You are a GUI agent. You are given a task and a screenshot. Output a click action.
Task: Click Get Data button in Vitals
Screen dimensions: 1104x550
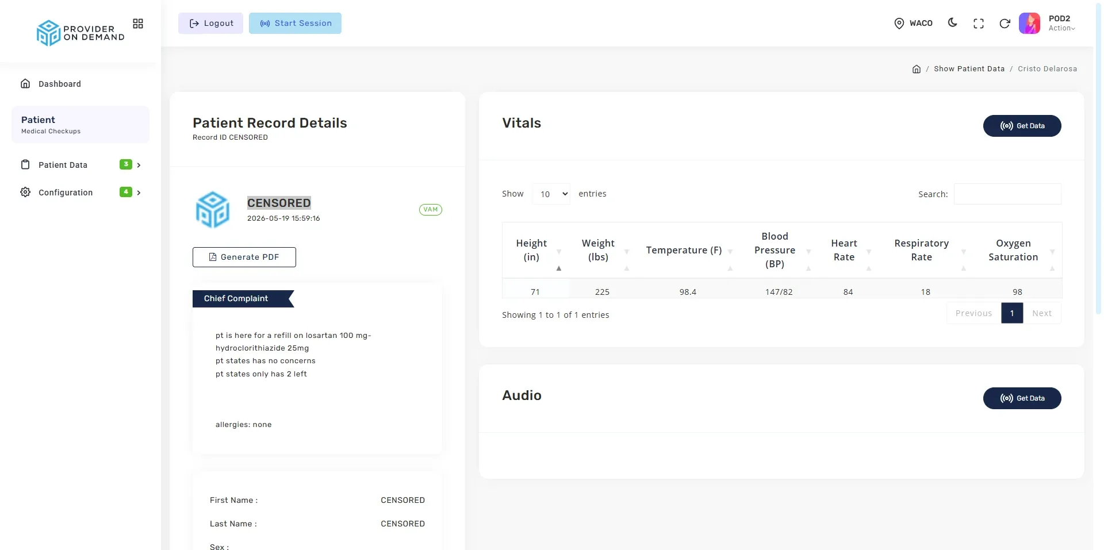(1022, 126)
